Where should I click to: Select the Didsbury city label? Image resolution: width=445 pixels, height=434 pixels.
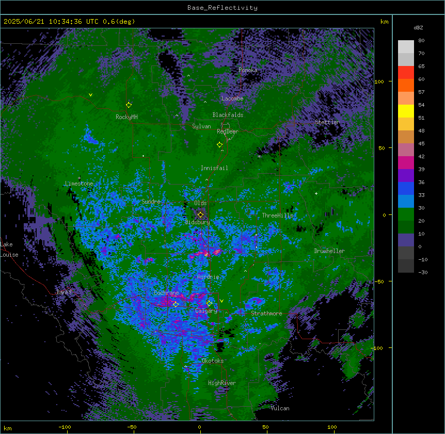coord(198,222)
